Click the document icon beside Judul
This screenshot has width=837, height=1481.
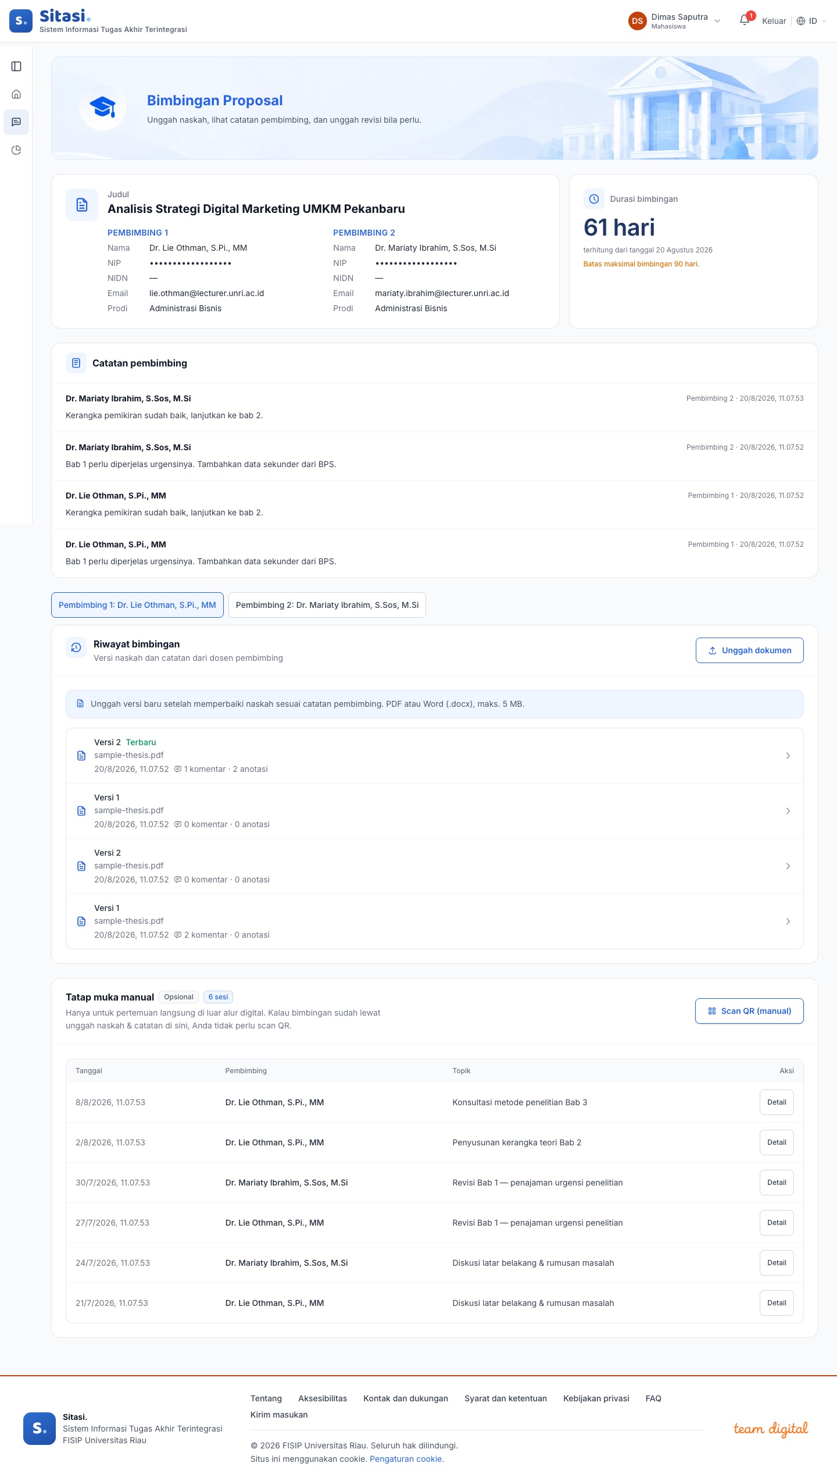pyautogui.click(x=82, y=205)
